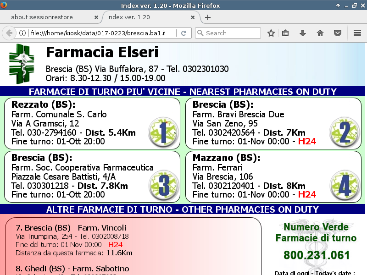Show bookmarks list icon
The image size is (367, 275).
[285, 33]
